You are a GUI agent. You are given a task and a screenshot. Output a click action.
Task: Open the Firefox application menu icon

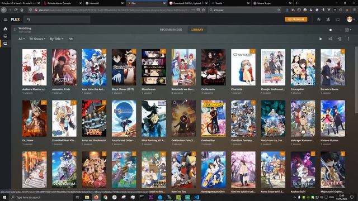[x=354, y=10]
